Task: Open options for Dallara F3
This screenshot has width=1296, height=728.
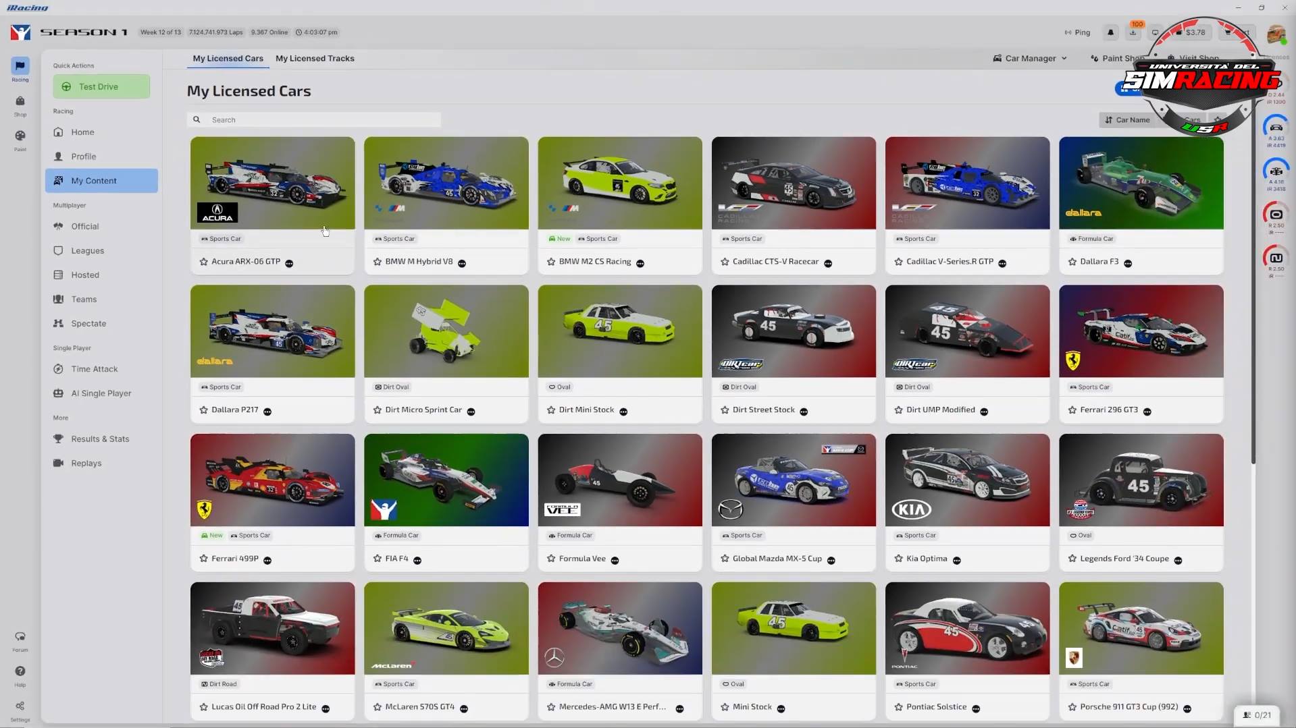Action: [1128, 263]
